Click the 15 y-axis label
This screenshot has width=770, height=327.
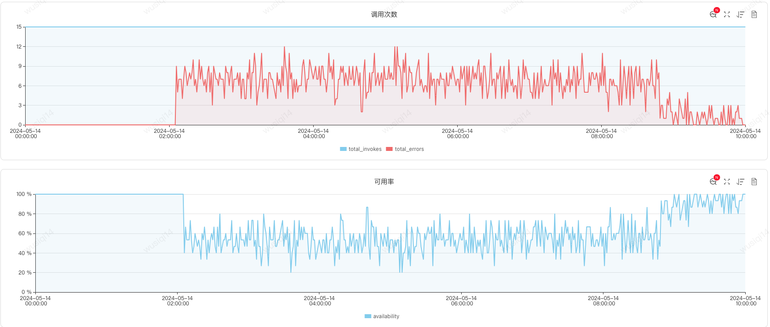tap(19, 27)
